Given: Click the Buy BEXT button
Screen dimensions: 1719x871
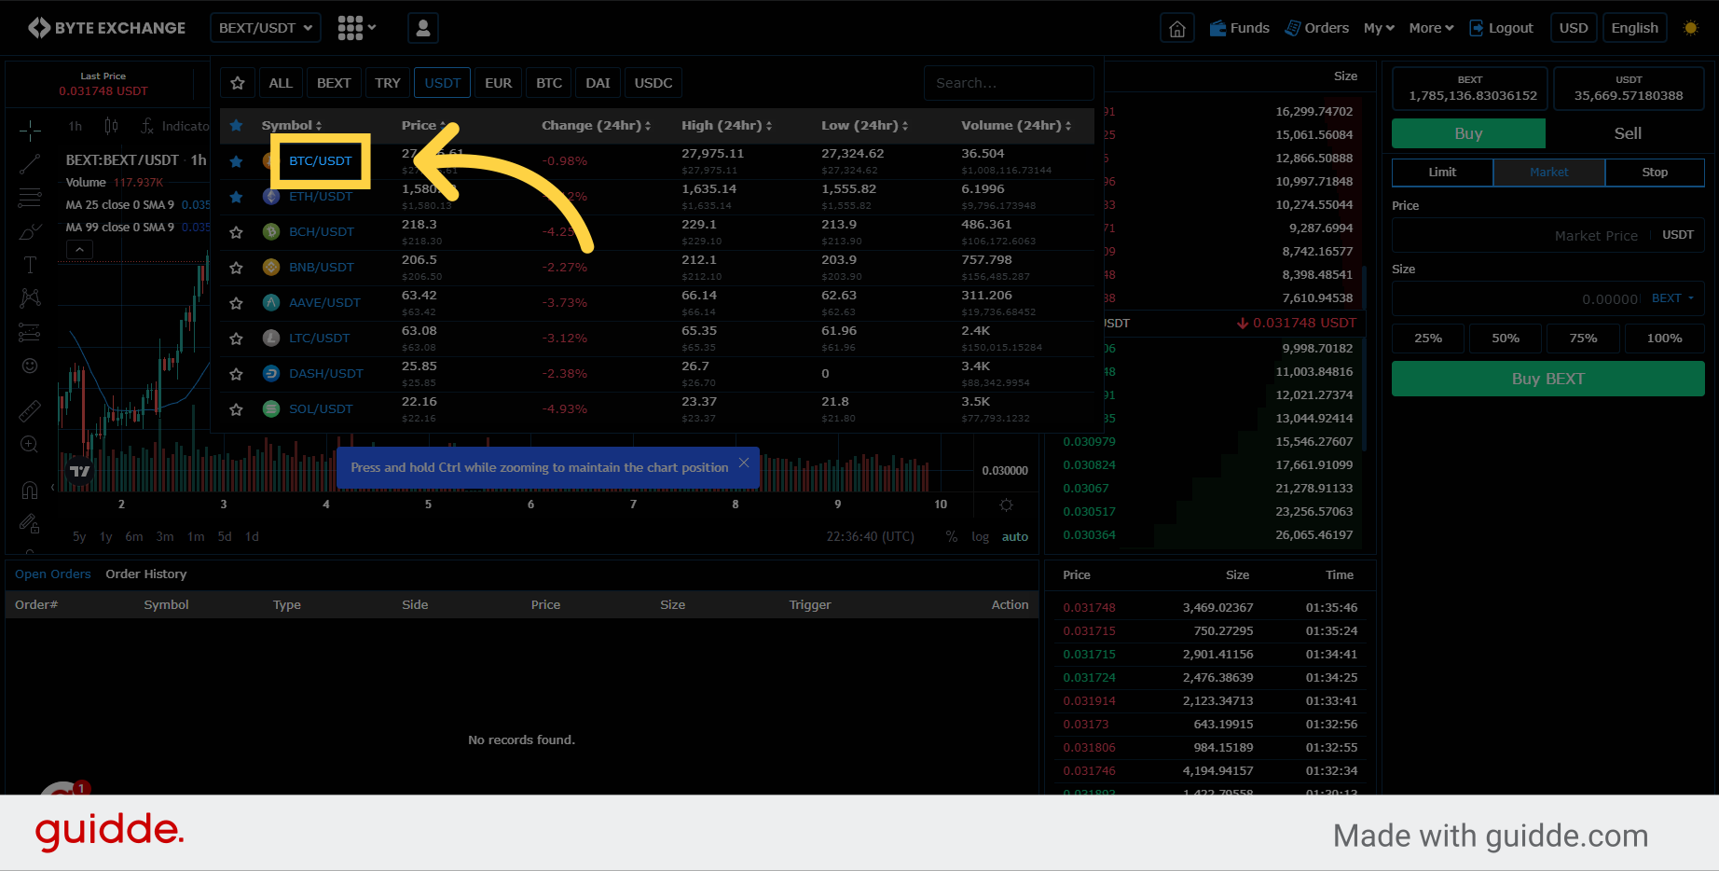Looking at the screenshot, I should [x=1548, y=379].
